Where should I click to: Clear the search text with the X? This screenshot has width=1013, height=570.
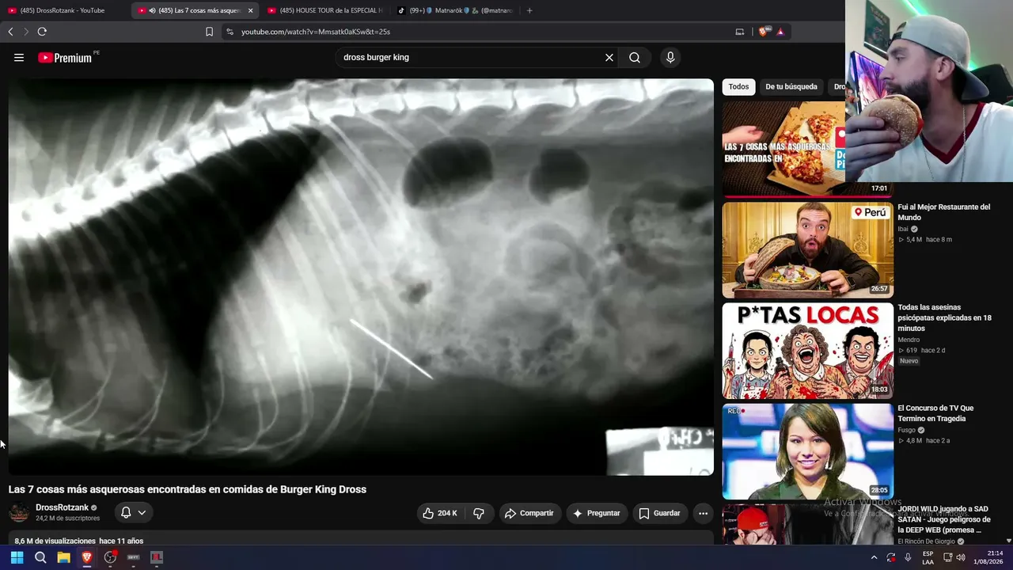[x=609, y=57]
